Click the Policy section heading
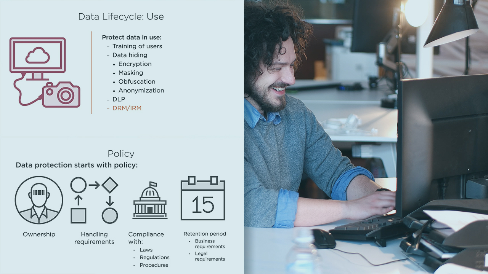 point(121,154)
